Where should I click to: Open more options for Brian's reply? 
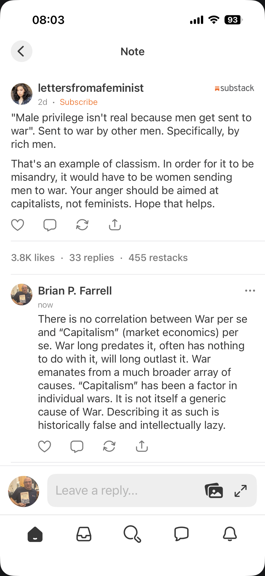250,291
